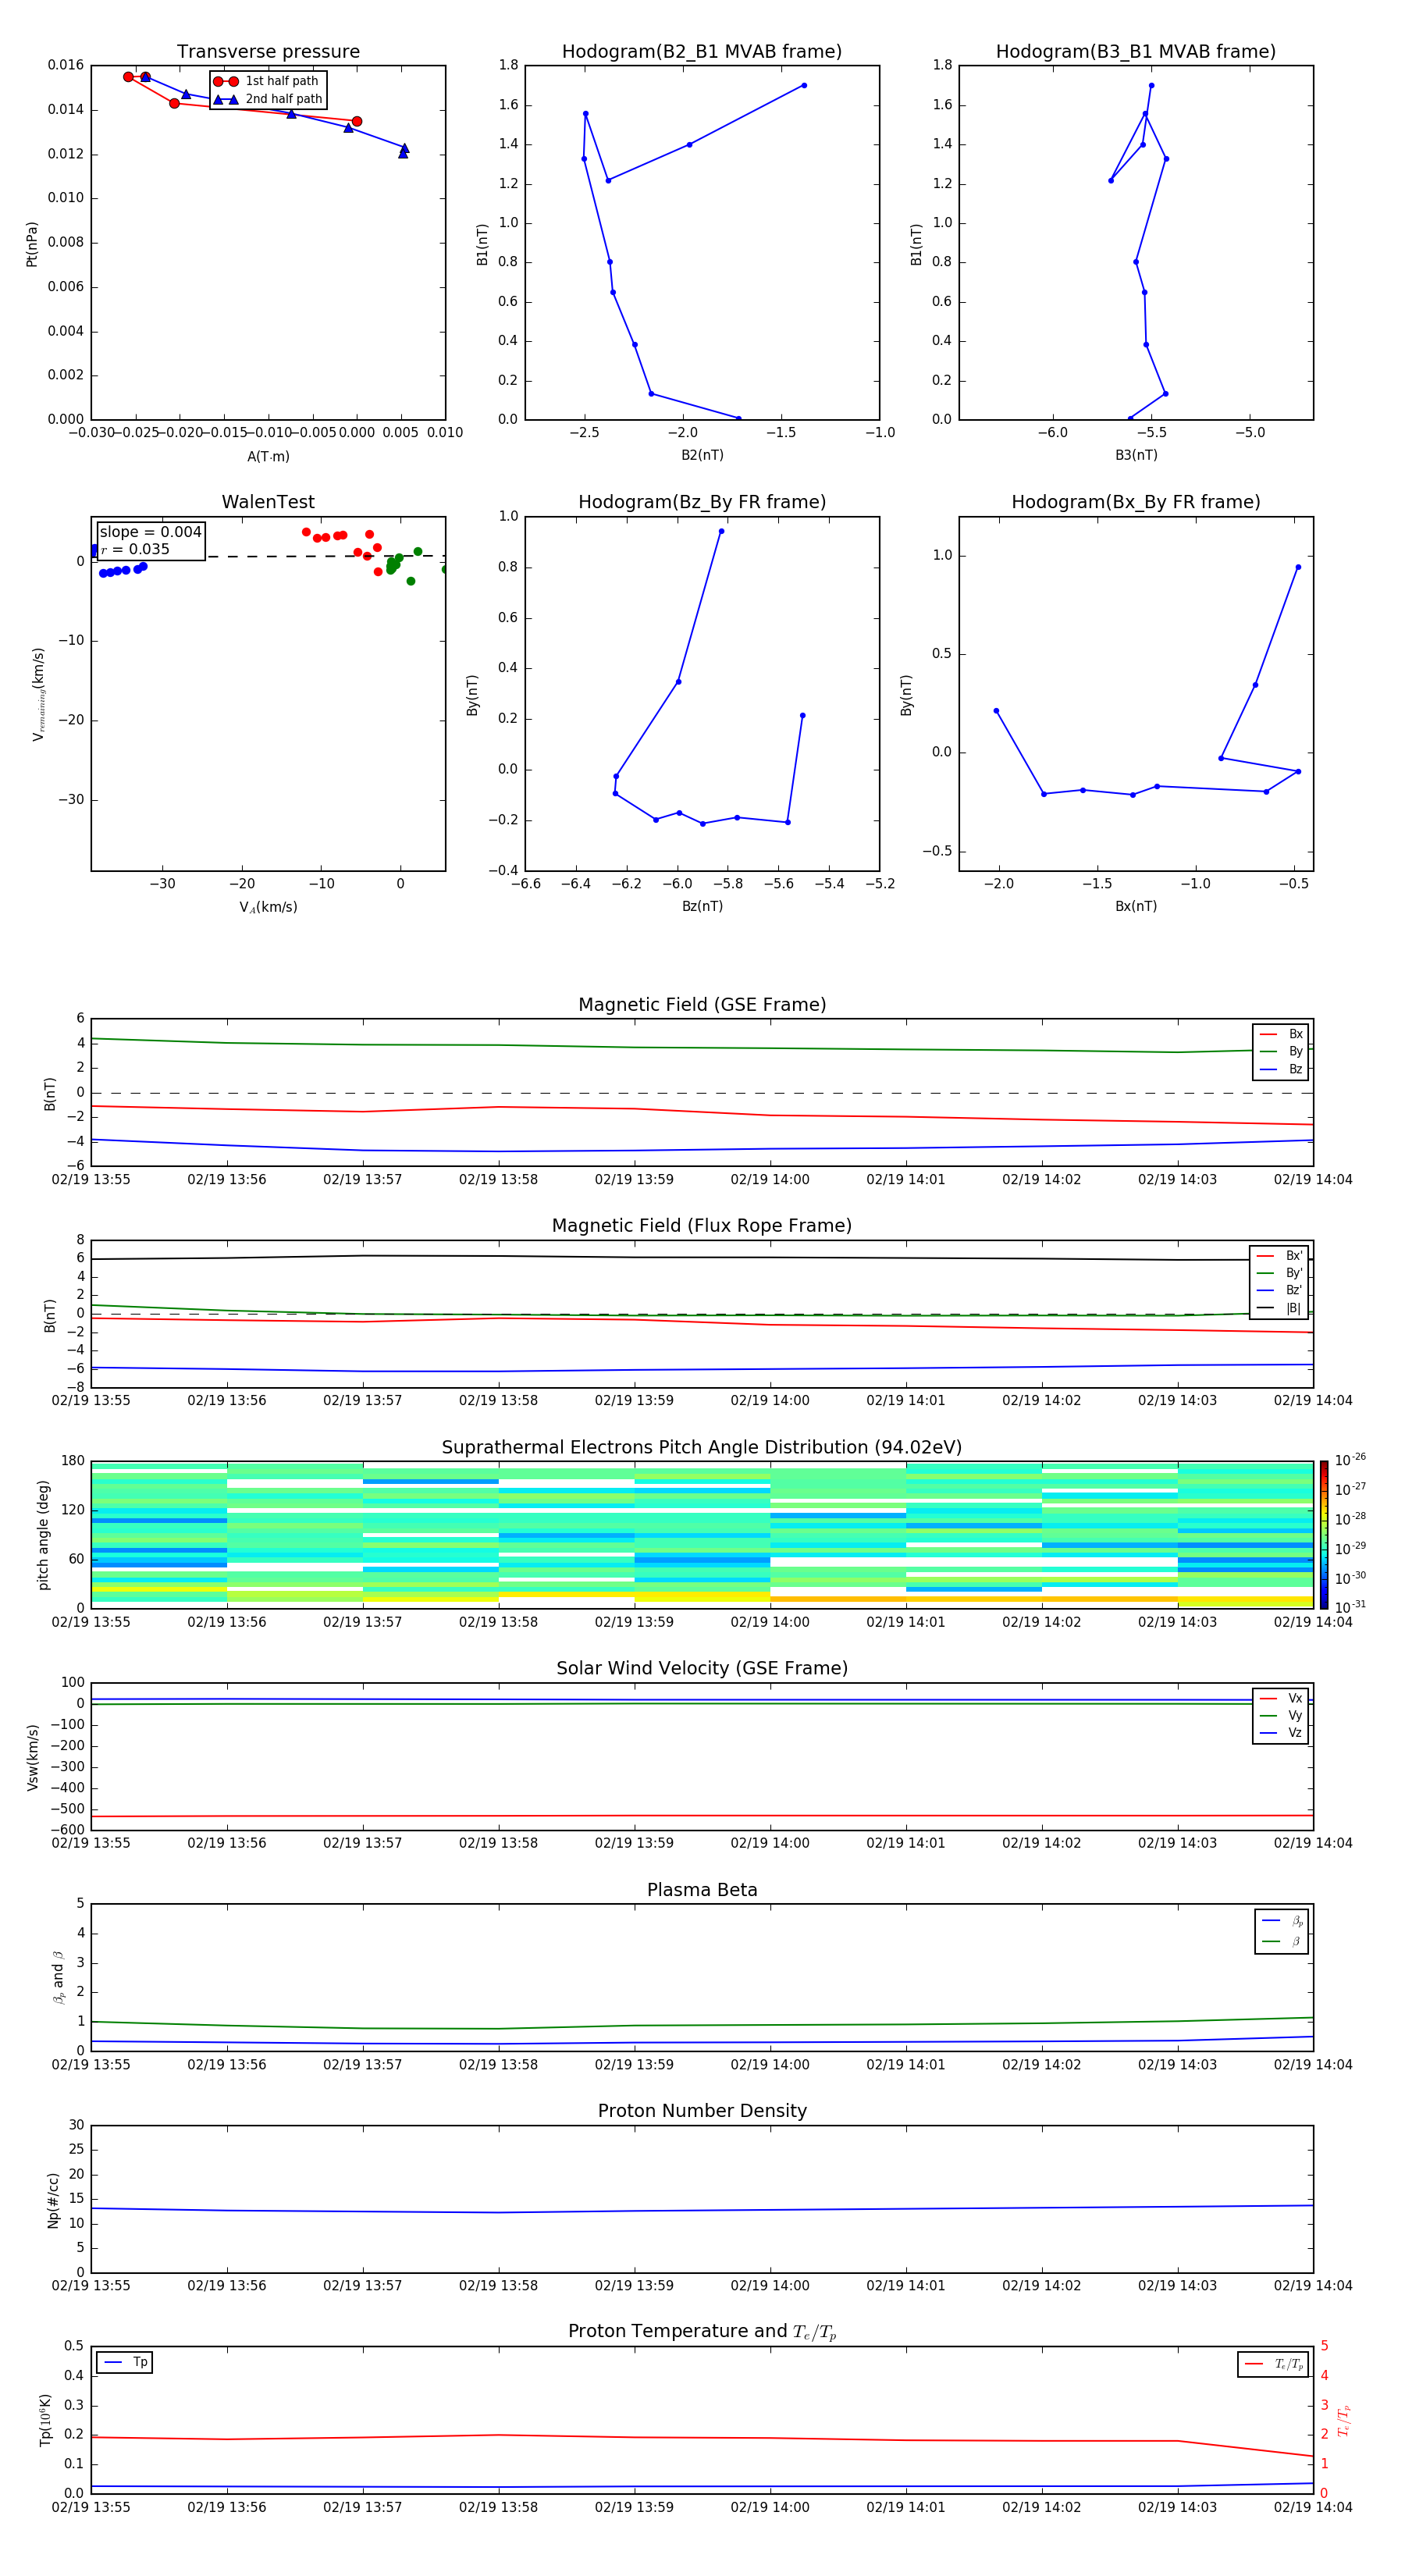The width and height of the screenshot is (1405, 2576).
Task: Click the 'Bx(nT)' axis label
Action: pyautogui.click(x=1136, y=906)
